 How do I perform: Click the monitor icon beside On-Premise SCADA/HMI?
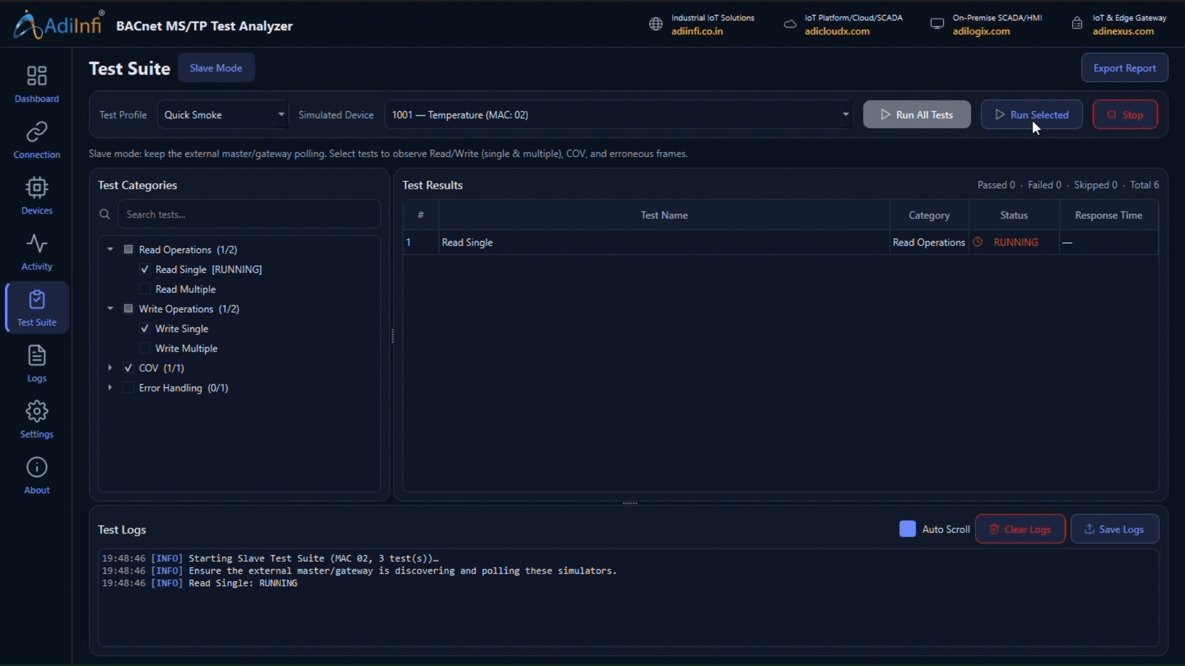[x=937, y=24]
